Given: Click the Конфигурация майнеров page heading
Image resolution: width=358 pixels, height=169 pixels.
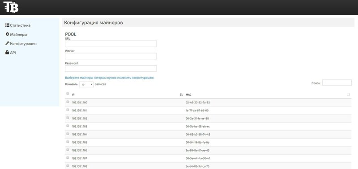Looking at the screenshot, I should tap(94, 23).
